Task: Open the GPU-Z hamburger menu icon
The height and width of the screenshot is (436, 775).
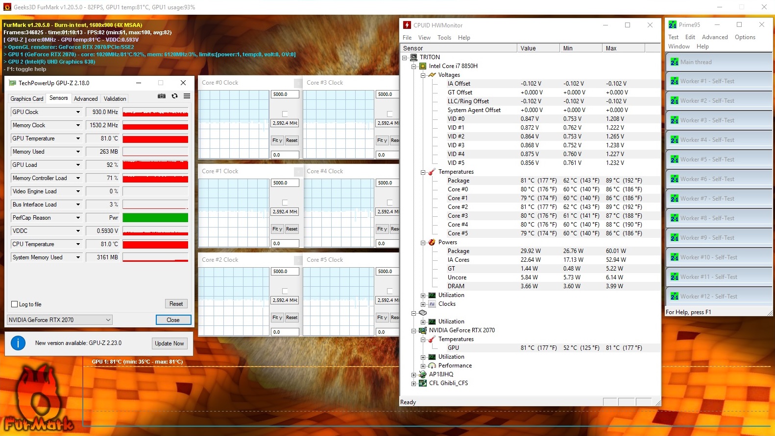Action: coord(187,96)
